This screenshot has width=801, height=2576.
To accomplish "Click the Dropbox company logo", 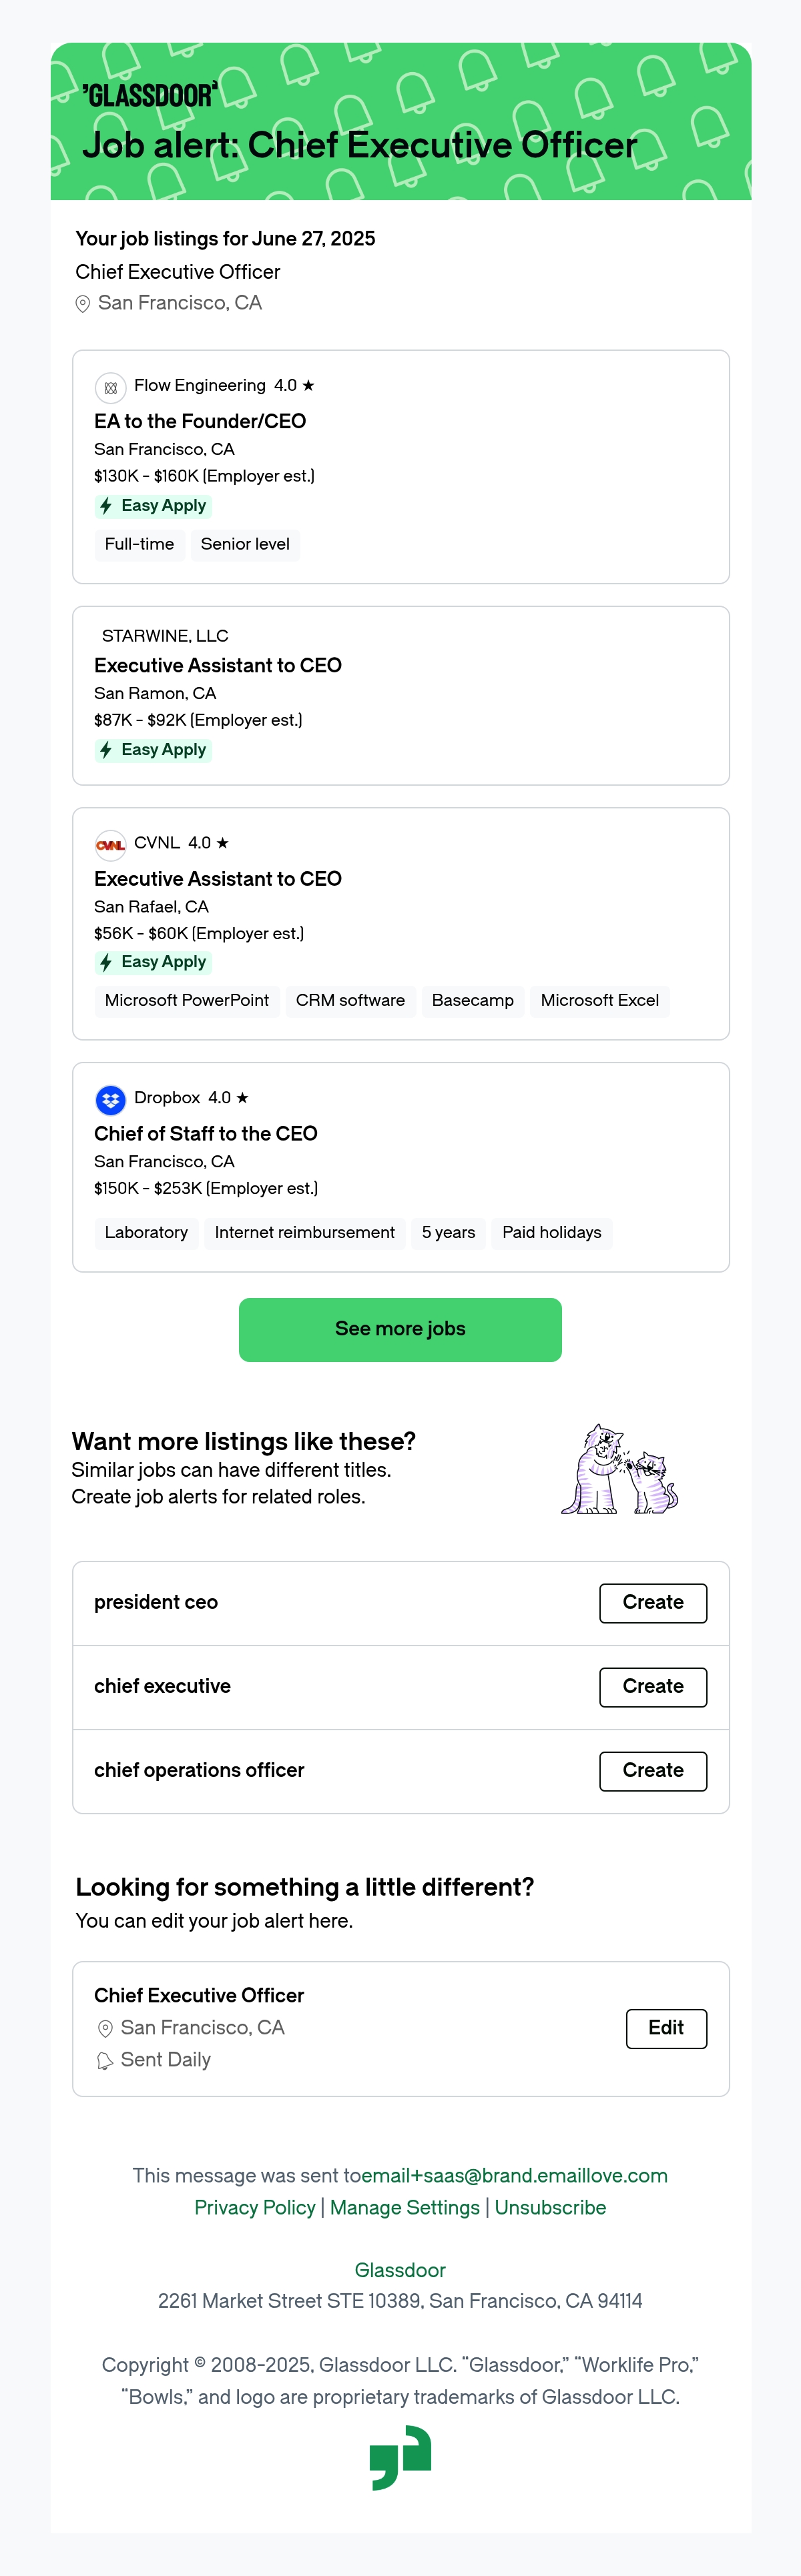I will (110, 1100).
